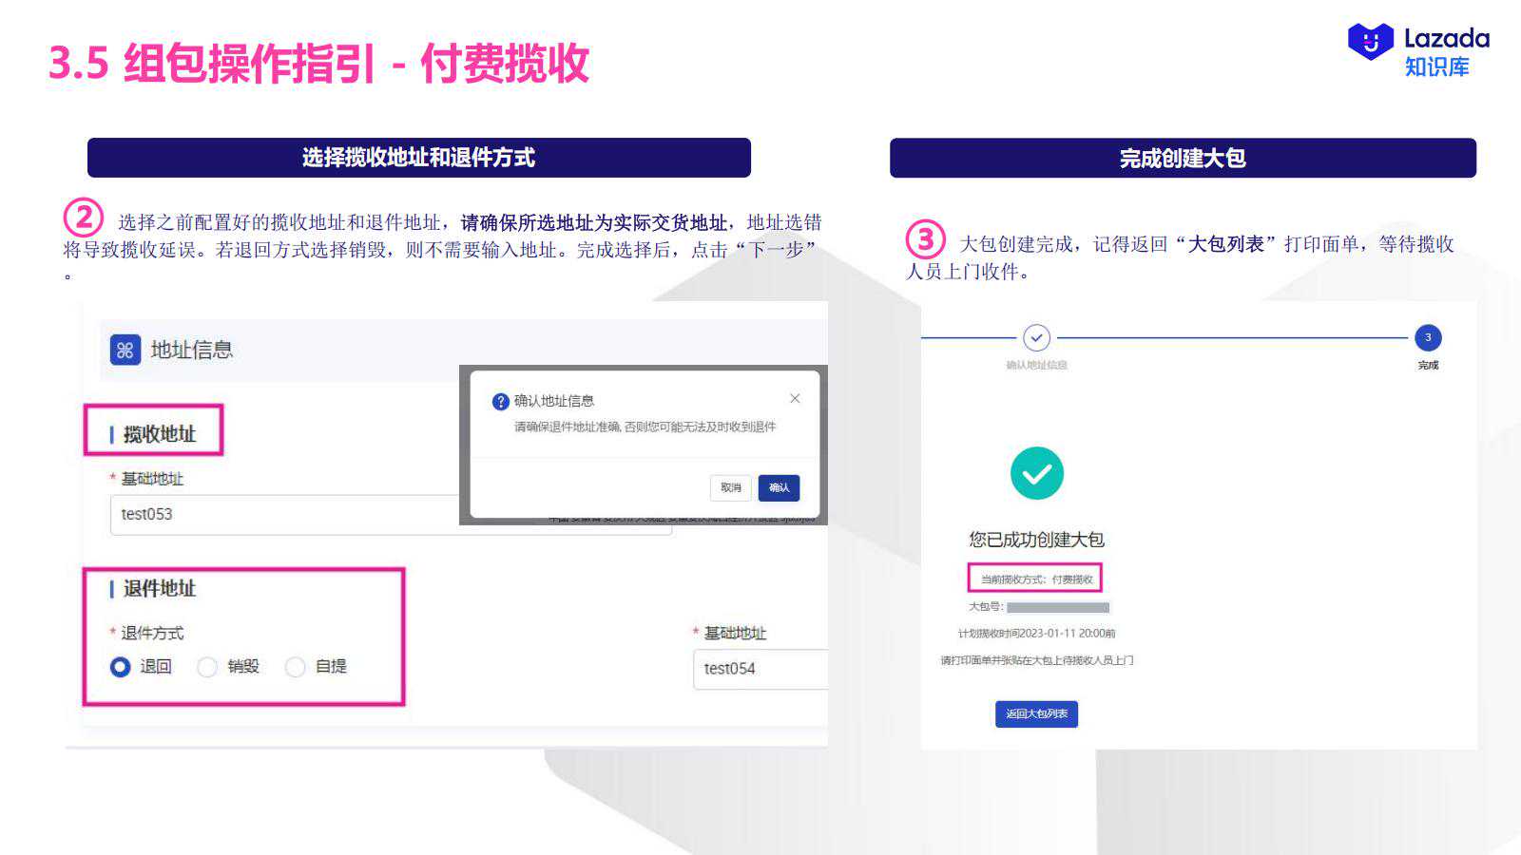Click the 当前揽收方式: 付费揽收 text
Image resolution: width=1521 pixels, height=855 pixels.
point(1036,579)
